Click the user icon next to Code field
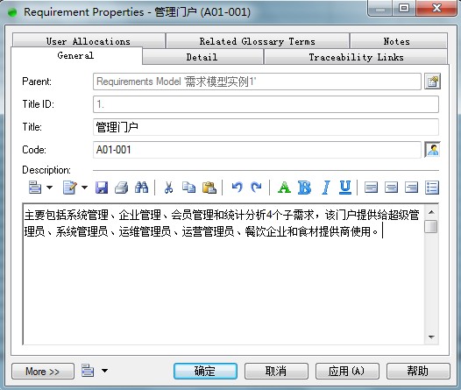The height and width of the screenshot is (390, 461). [x=432, y=150]
